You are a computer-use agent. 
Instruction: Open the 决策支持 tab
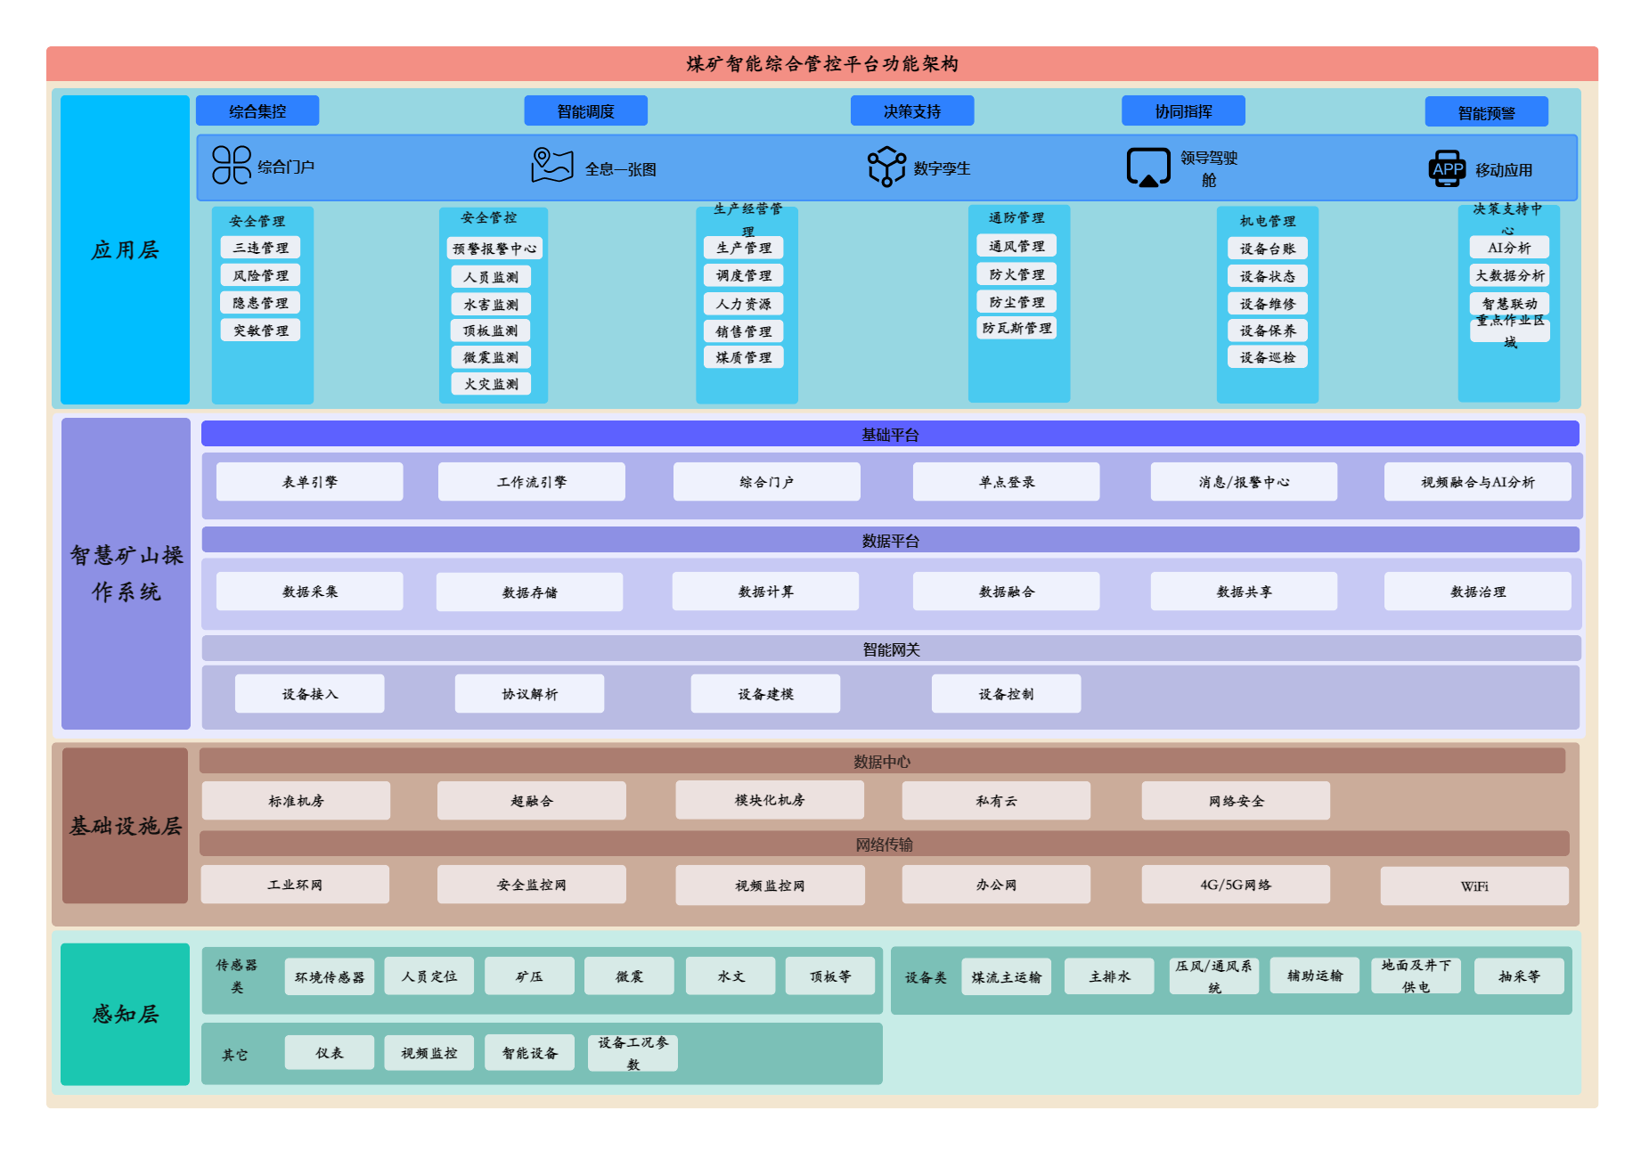click(x=911, y=111)
